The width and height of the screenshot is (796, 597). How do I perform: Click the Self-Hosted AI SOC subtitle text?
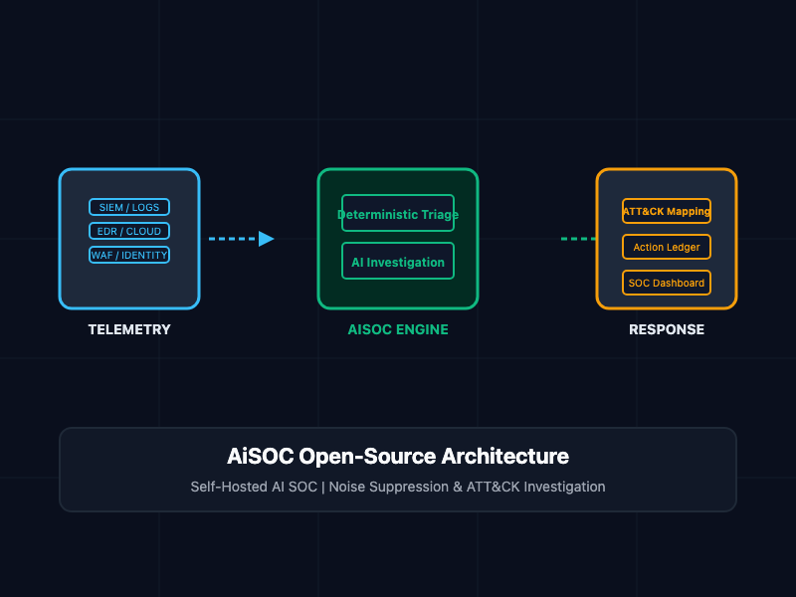point(398,487)
